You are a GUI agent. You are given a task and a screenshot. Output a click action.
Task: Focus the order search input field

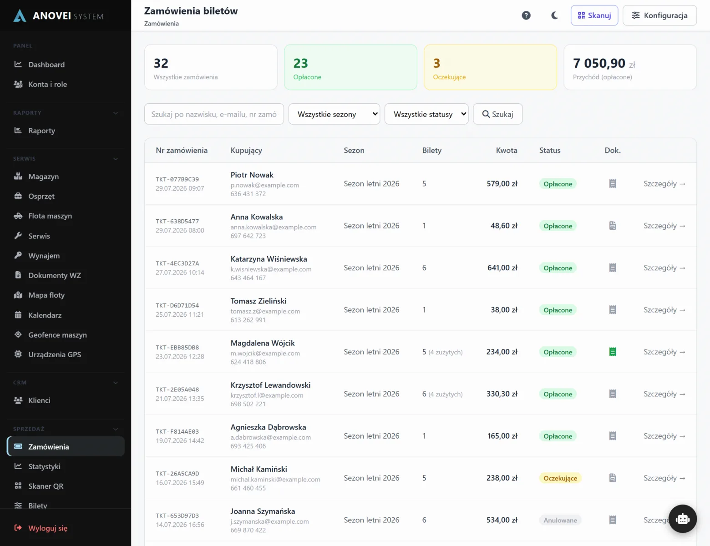coord(214,114)
